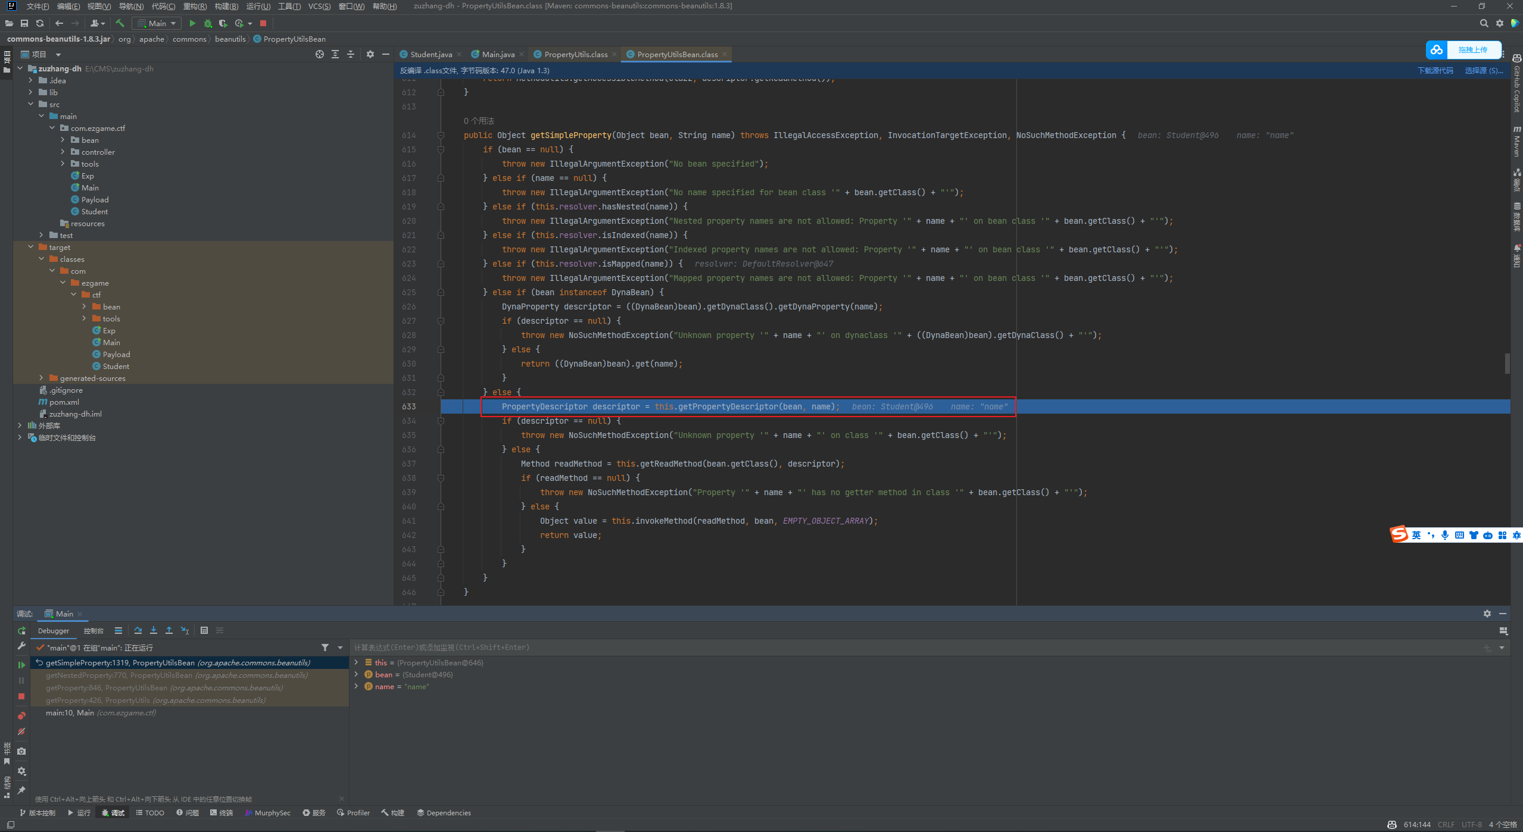Build project with the hammer icon
Screen dimensions: 1523x832
click(120, 23)
